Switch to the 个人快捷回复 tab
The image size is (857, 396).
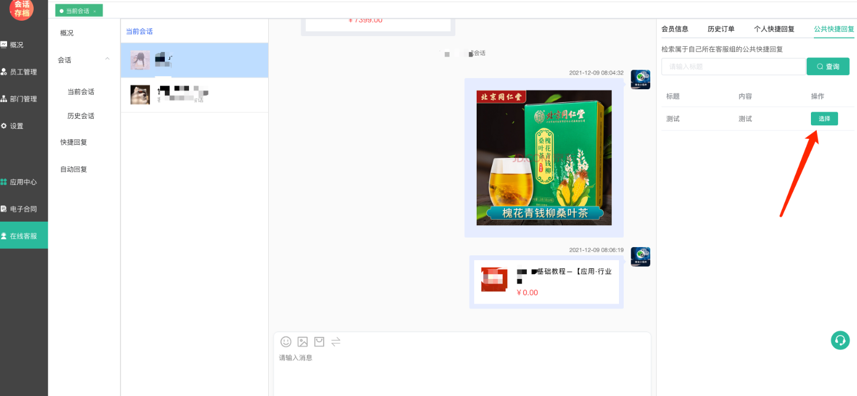(774, 29)
